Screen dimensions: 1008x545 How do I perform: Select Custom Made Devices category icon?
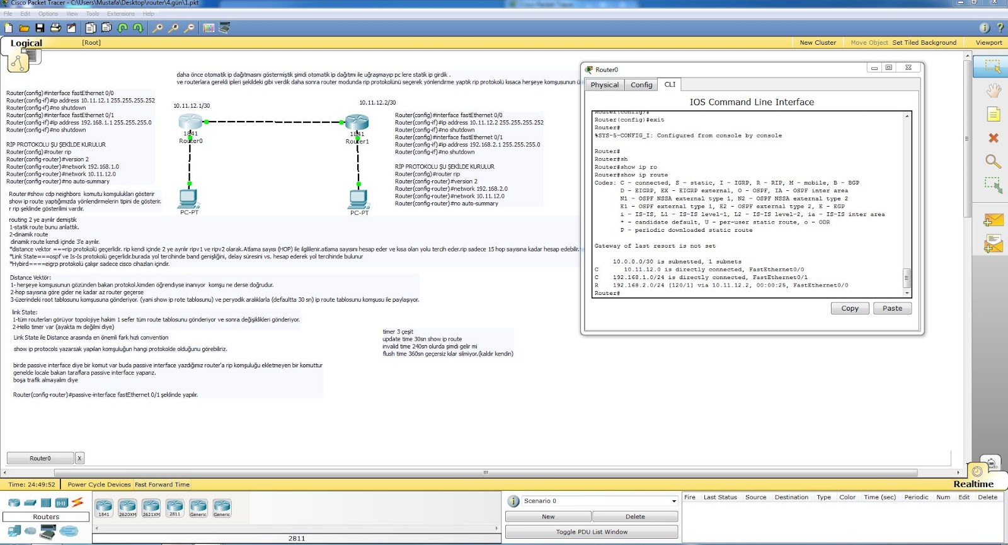click(x=48, y=532)
